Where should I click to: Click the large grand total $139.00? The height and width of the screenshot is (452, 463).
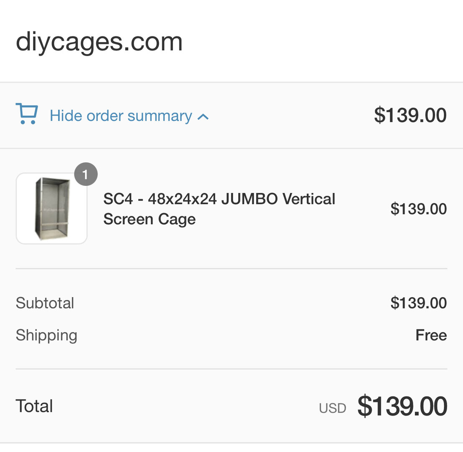point(402,406)
